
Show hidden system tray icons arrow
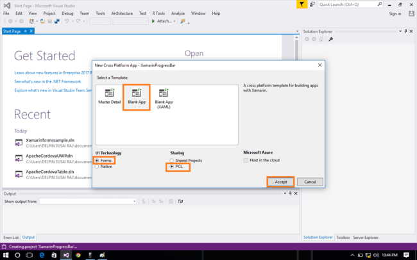(352, 256)
